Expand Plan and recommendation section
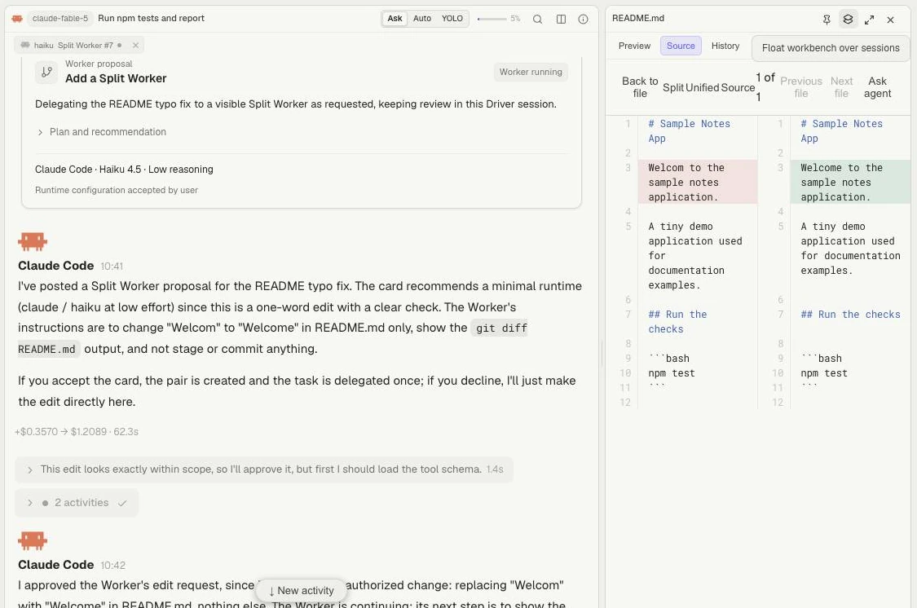The height and width of the screenshot is (608, 917). coord(101,132)
